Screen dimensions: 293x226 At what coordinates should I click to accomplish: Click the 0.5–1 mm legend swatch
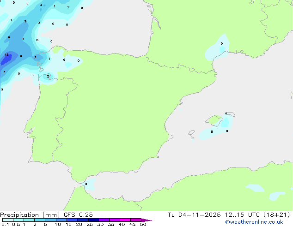coord(18,220)
